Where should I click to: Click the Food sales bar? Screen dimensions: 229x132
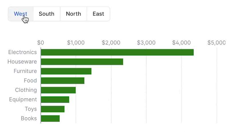click(x=62, y=81)
